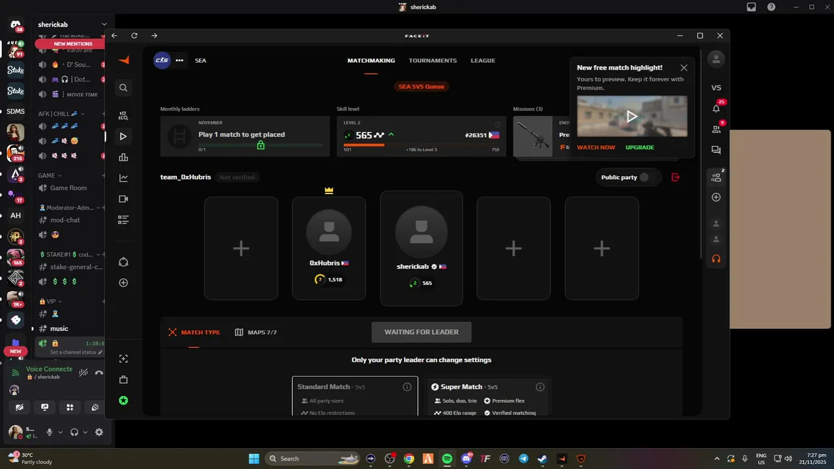The image size is (834, 469).
Task: Open the stats line-graph sidebar icon
Action: coord(124,178)
